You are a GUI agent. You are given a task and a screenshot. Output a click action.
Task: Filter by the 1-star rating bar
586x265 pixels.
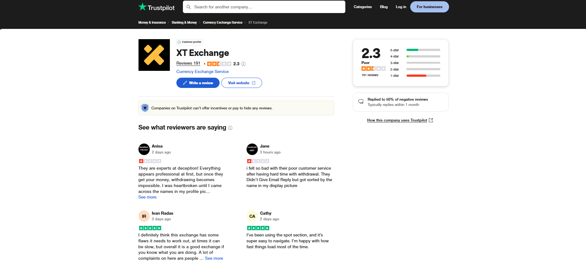423,75
